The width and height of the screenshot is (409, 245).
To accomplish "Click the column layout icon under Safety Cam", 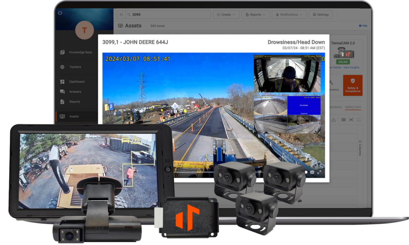I will click(x=343, y=120).
